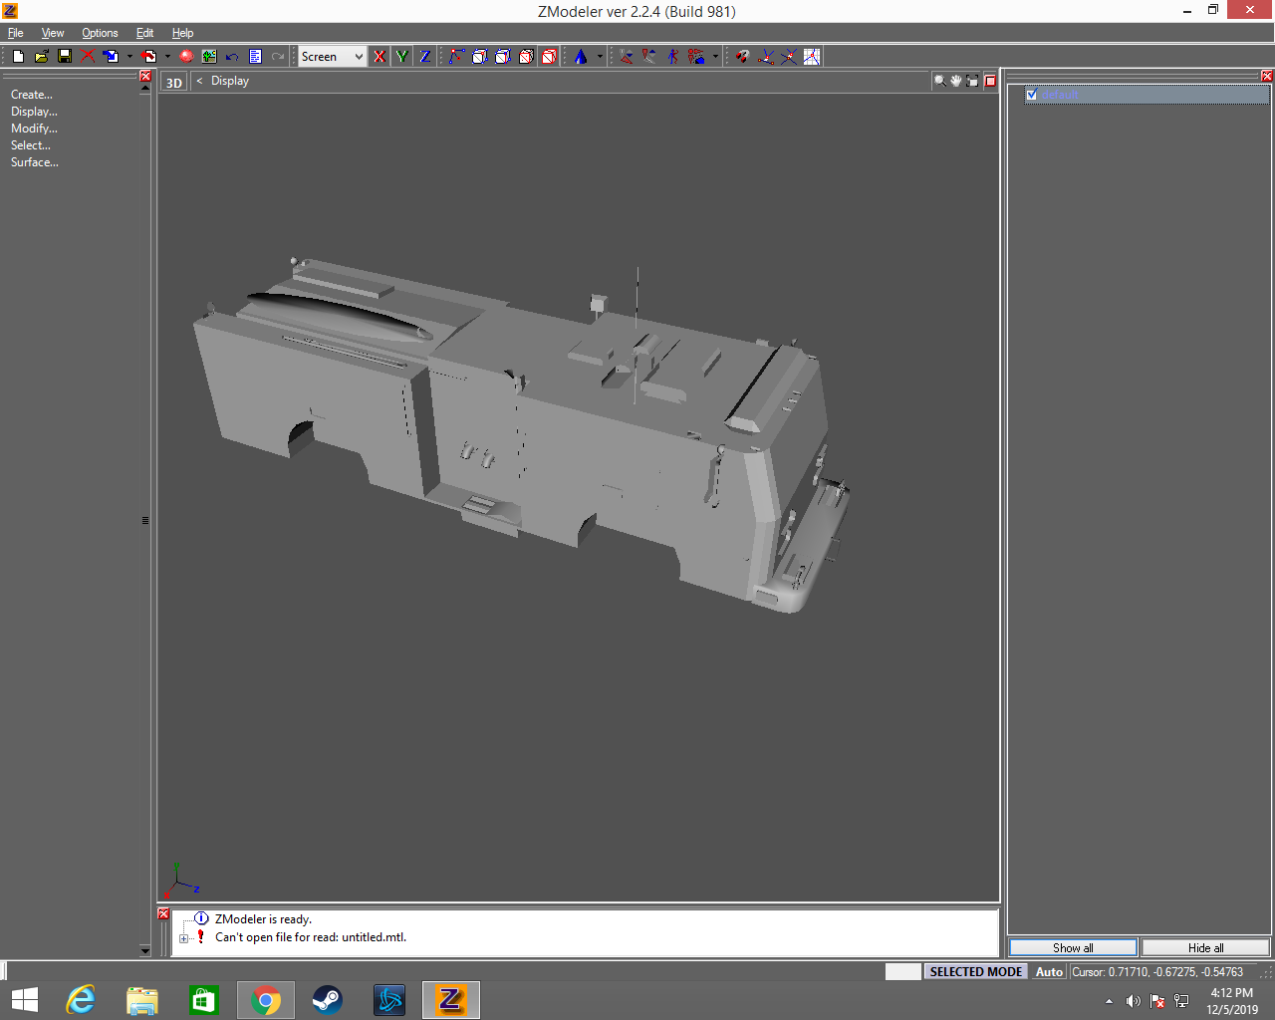Click the Hide all button
This screenshot has width=1275, height=1020.
coord(1205,948)
